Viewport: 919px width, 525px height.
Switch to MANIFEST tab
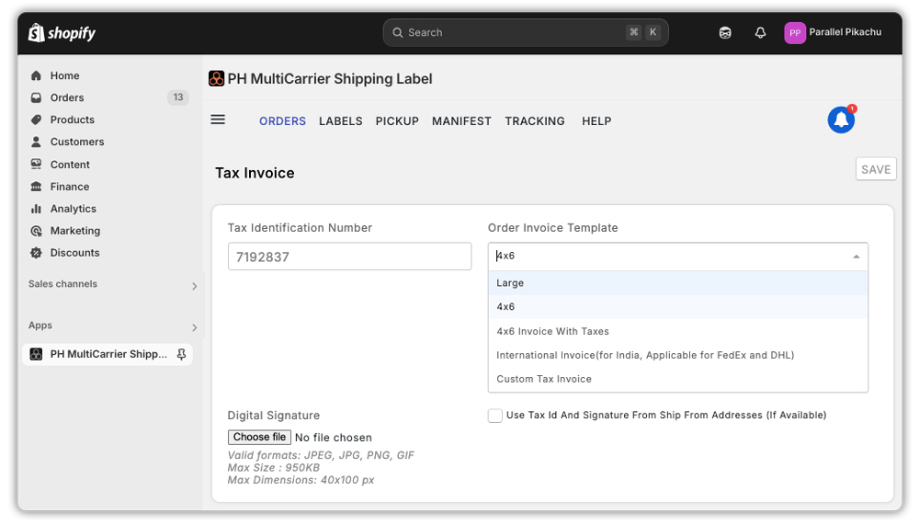[x=461, y=121]
